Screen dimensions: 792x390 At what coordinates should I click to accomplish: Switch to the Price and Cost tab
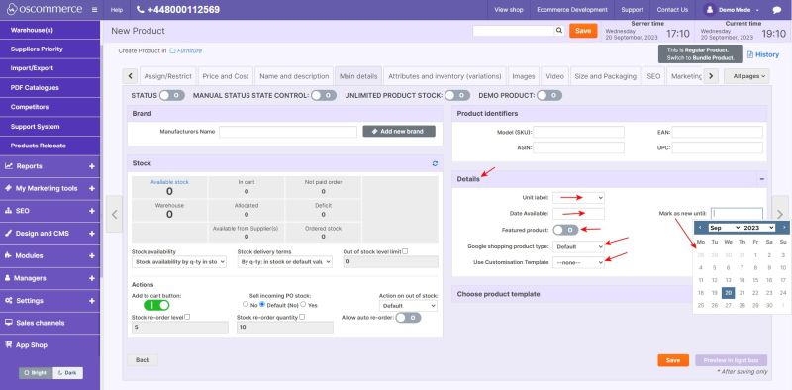226,76
